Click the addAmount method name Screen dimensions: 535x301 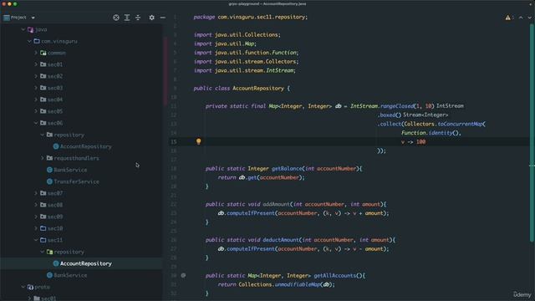pos(277,204)
